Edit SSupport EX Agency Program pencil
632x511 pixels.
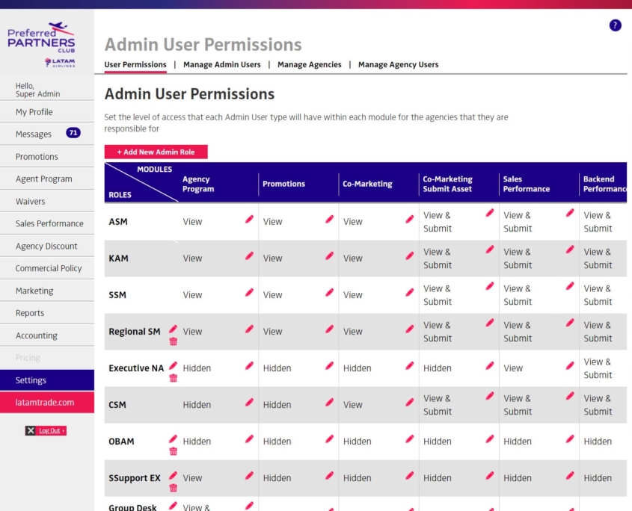249,476
